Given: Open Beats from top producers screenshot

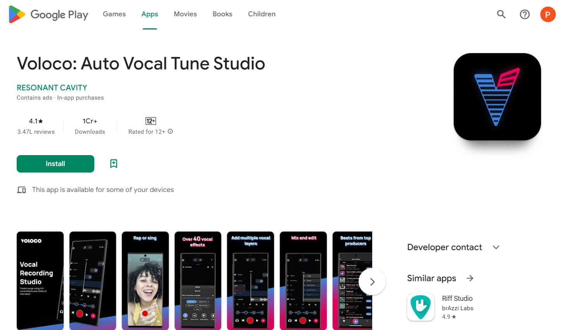Looking at the screenshot, I should pyautogui.click(x=352, y=281).
